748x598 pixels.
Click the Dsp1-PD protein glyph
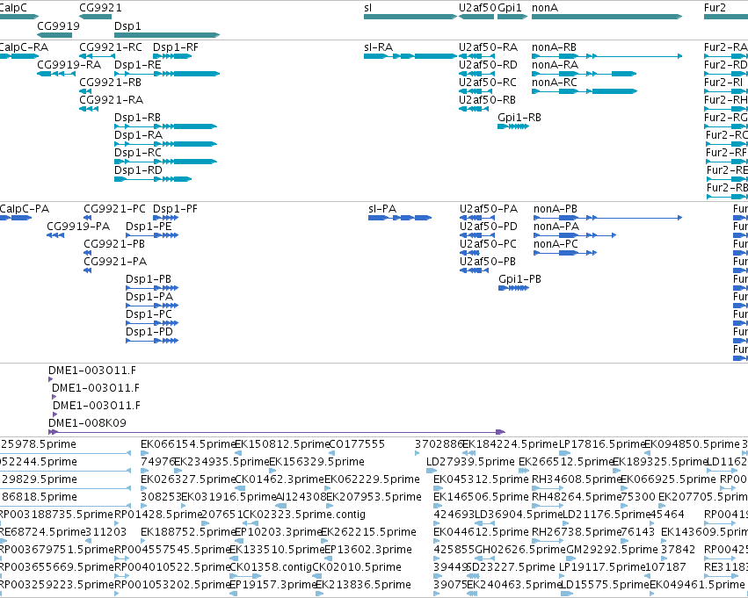click(x=152, y=341)
